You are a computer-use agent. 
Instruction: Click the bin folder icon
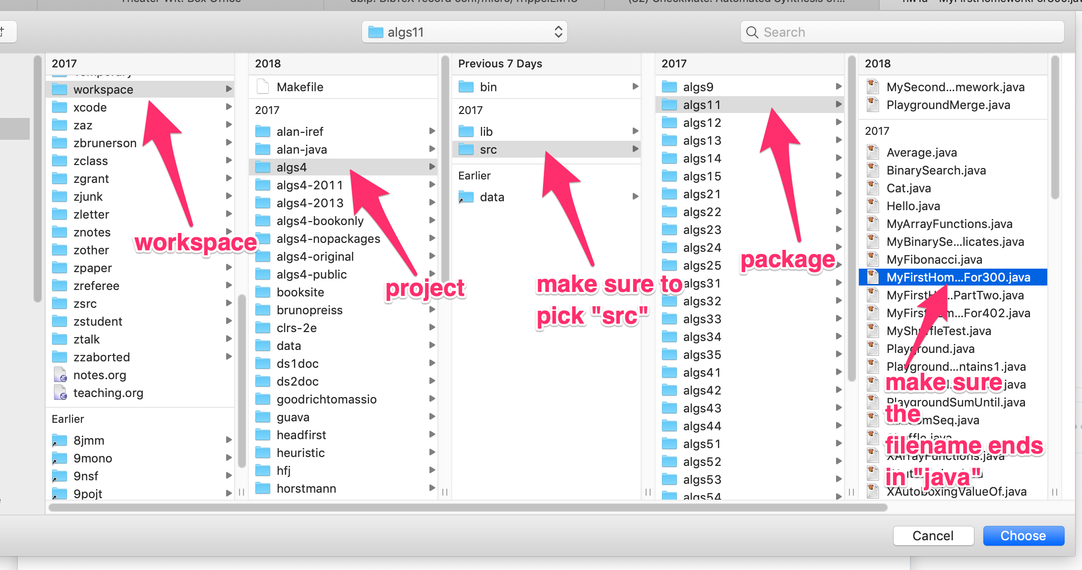pyautogui.click(x=466, y=87)
